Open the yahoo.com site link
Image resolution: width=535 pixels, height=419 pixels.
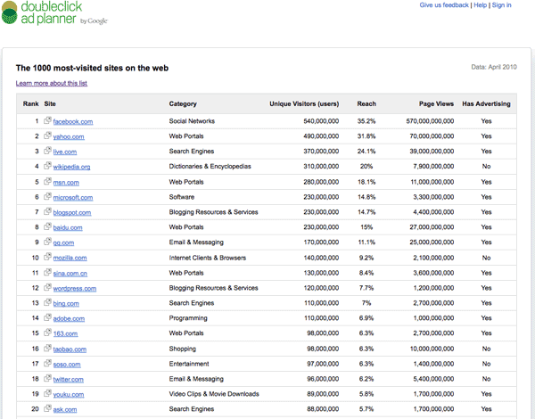point(69,136)
